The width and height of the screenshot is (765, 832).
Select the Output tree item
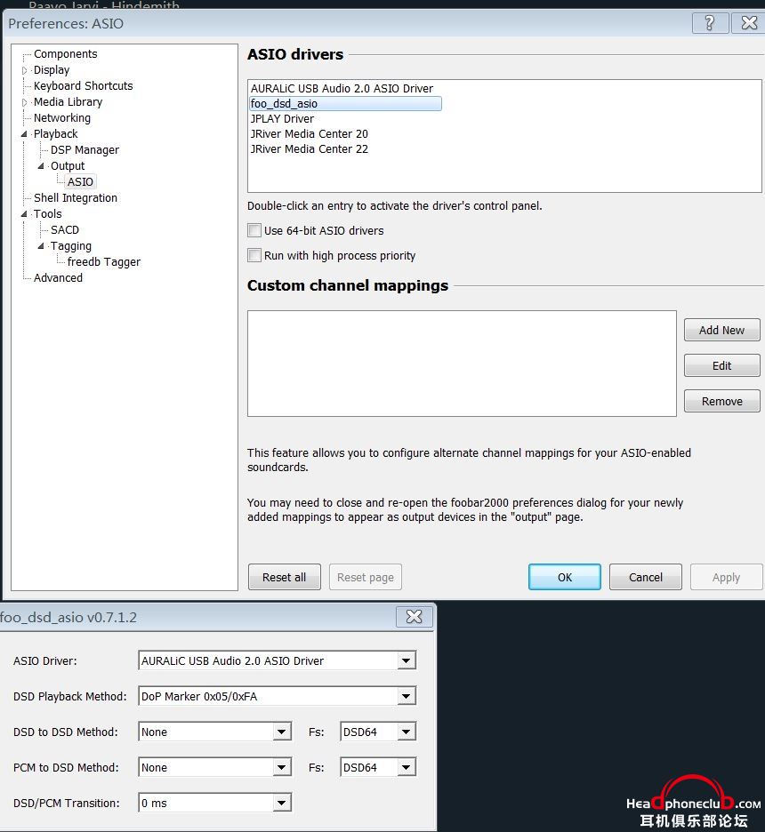pyautogui.click(x=68, y=166)
